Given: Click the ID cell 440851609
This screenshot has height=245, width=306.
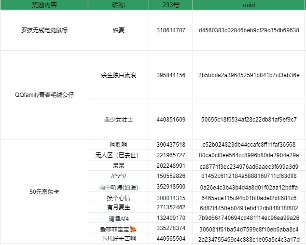Looking at the screenshot, I should pyautogui.click(x=171, y=119).
